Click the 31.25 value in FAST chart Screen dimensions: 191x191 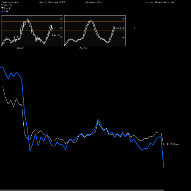pos(57,36)
